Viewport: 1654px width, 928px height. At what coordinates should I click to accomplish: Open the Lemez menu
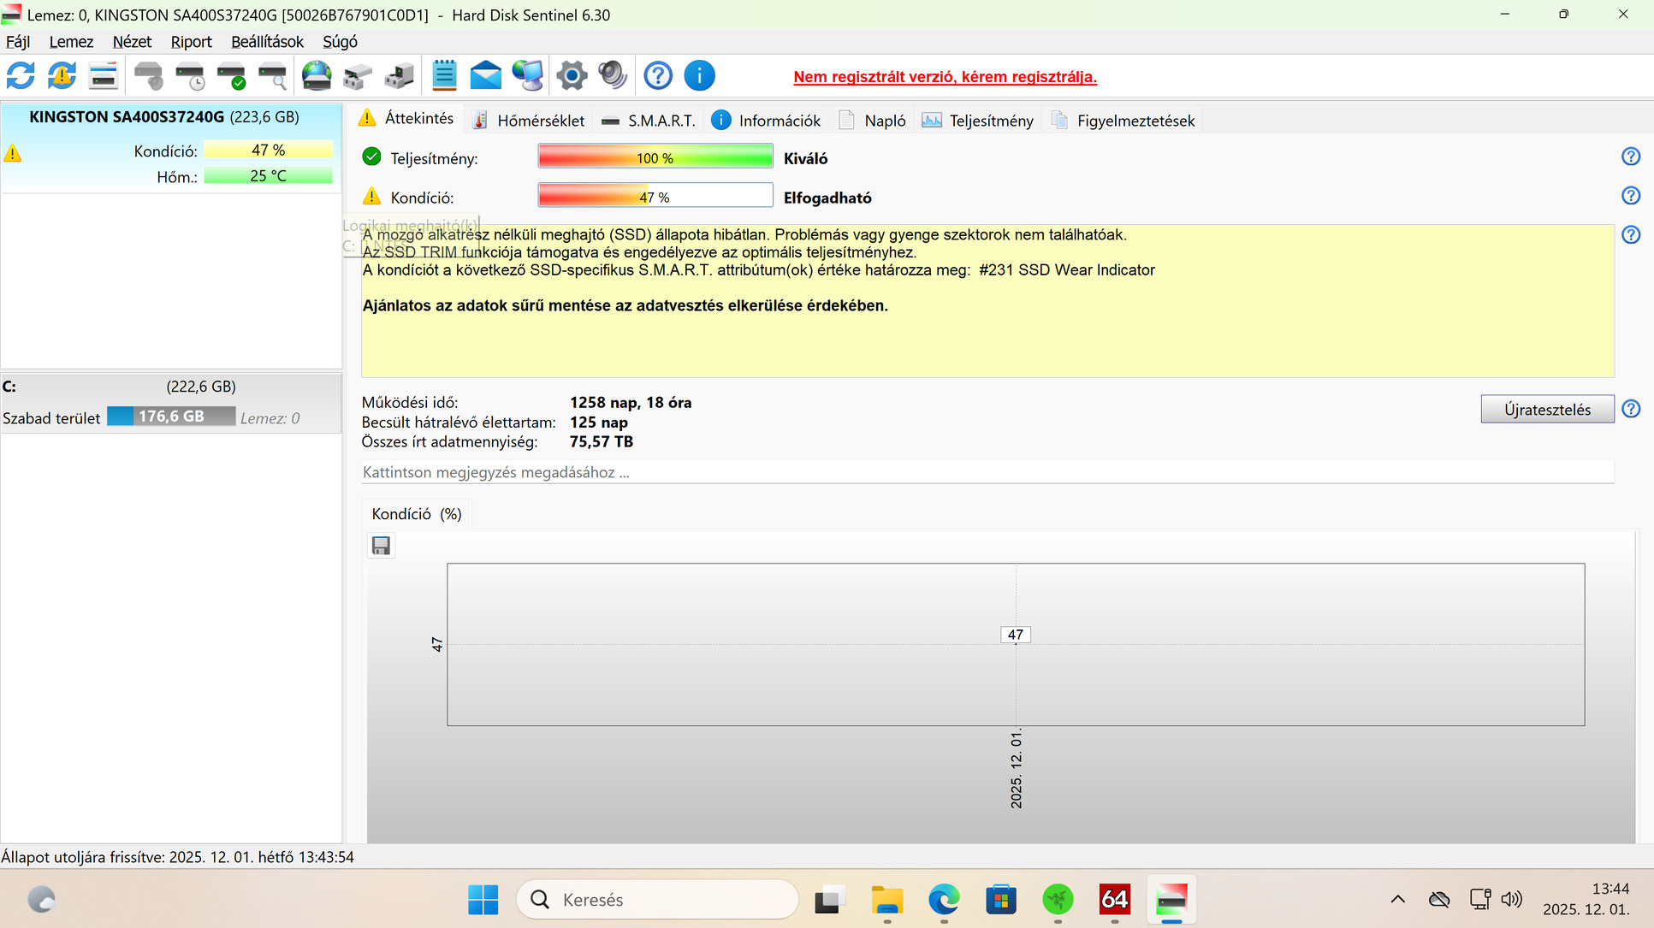(x=71, y=42)
